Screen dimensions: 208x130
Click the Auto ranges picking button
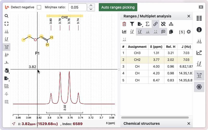tap(118, 7)
